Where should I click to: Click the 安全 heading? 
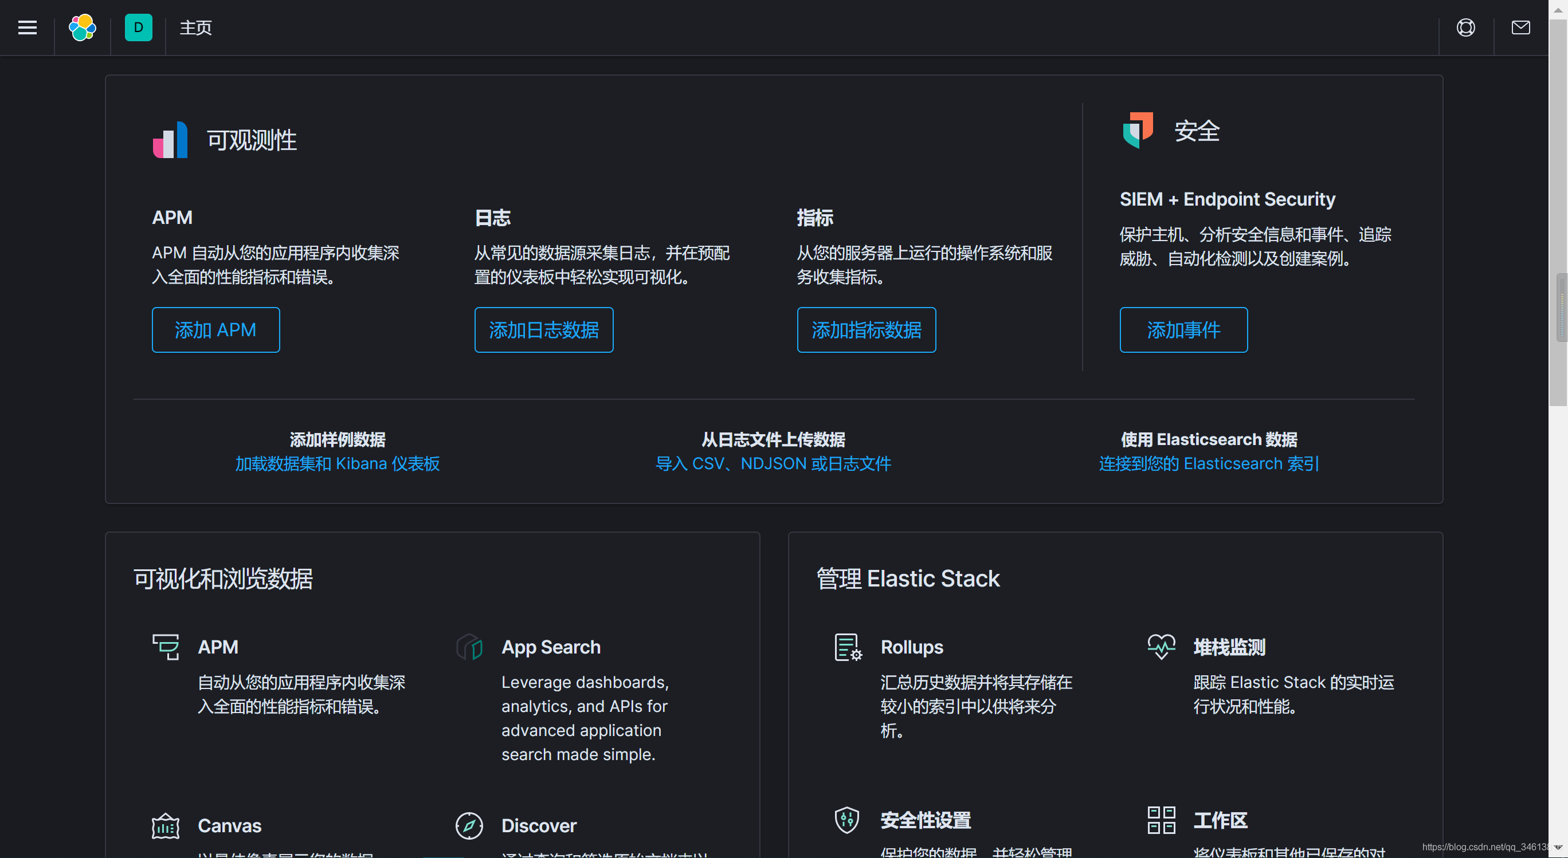click(1197, 131)
